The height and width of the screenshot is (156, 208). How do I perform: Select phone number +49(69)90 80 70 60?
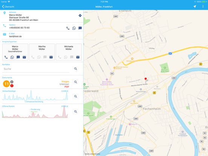click(19, 28)
